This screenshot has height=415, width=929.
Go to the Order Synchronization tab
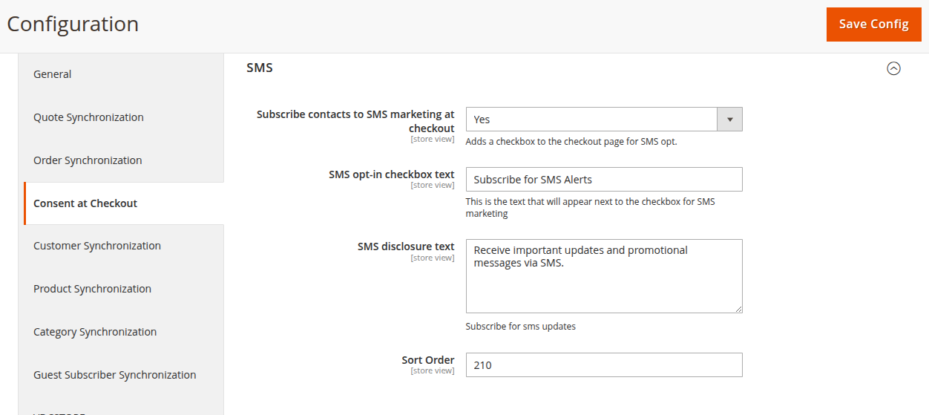point(88,160)
